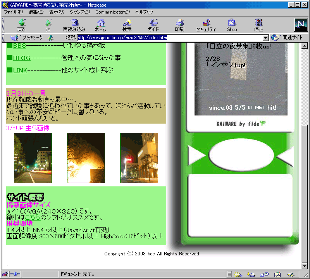Click the サイト概要 heading graphic

pos(25,197)
